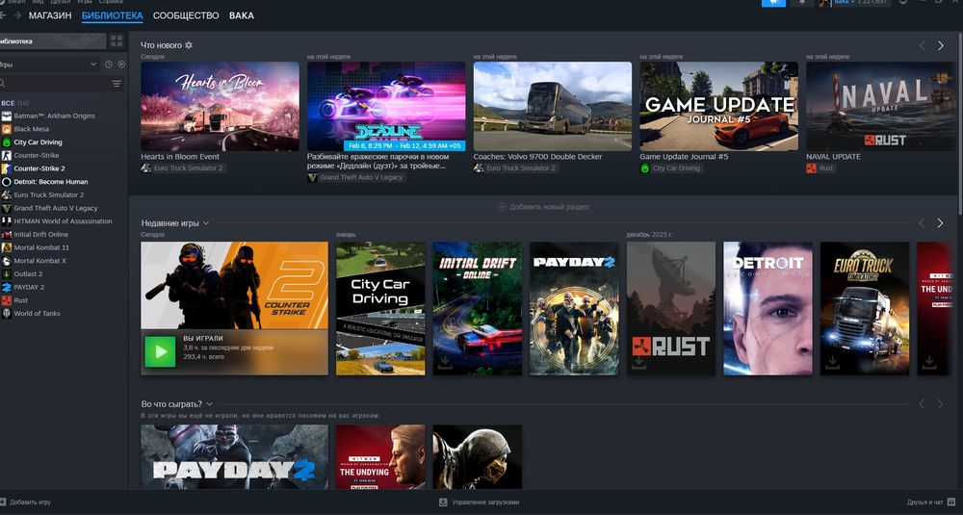This screenshot has height=515, width=963.
Task: Advance the Недавние игры shelf right
Action: (940, 223)
